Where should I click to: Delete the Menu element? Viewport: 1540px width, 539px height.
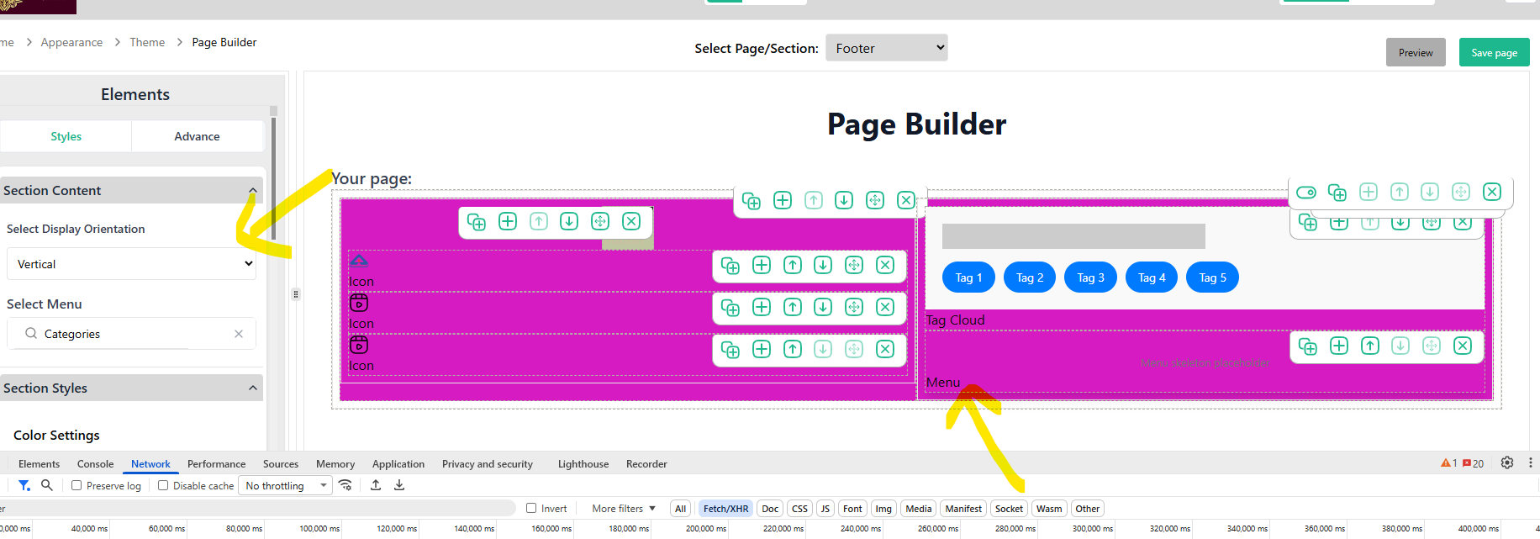click(x=1463, y=346)
